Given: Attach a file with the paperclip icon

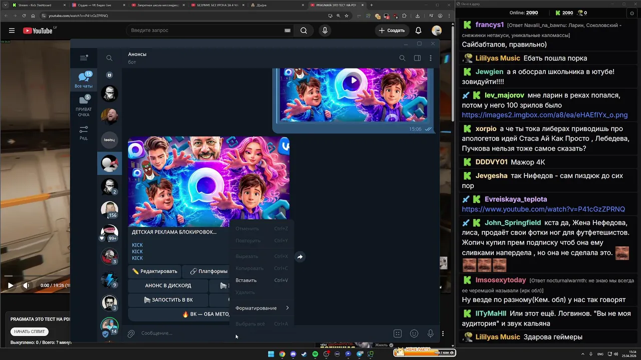Looking at the screenshot, I should point(131,333).
